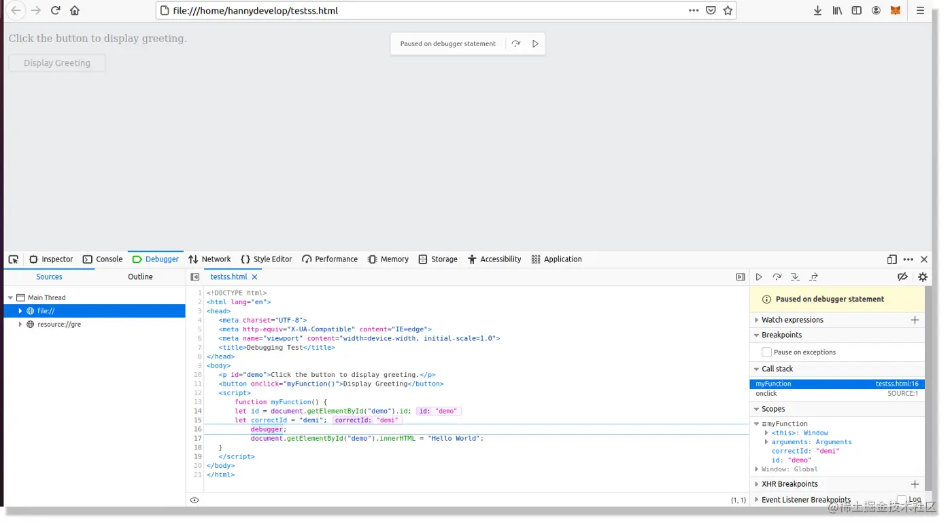Viewport: 952px width, 529px height.
Task: Select the myFunction call stack frame
Action: tap(836, 384)
